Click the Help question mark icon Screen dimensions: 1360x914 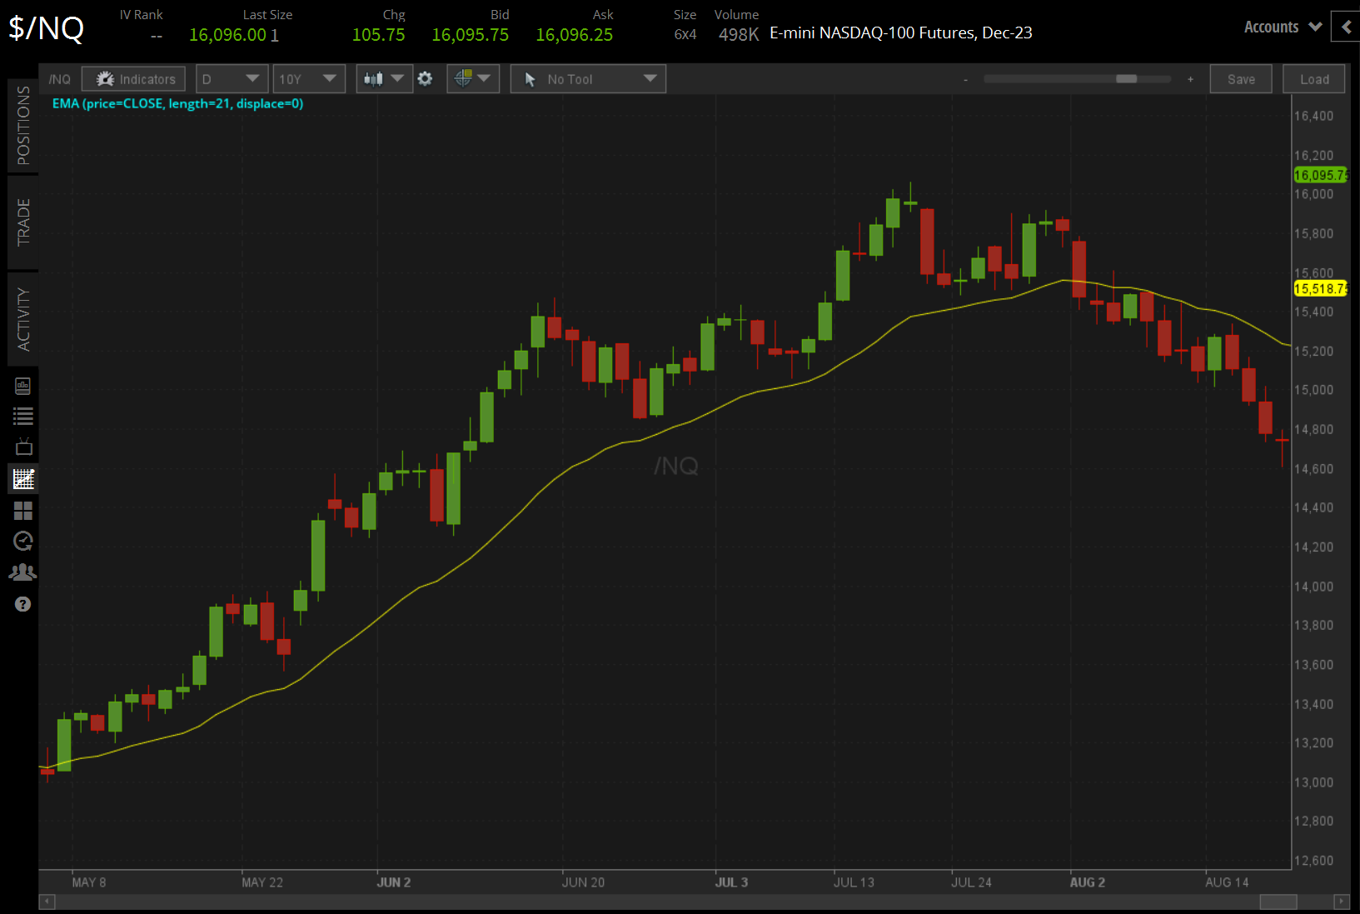click(22, 603)
